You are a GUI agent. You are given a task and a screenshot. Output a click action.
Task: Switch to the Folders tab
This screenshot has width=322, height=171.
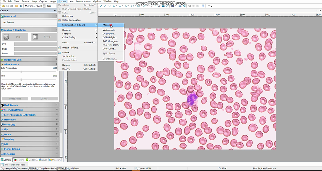(x=18, y=160)
